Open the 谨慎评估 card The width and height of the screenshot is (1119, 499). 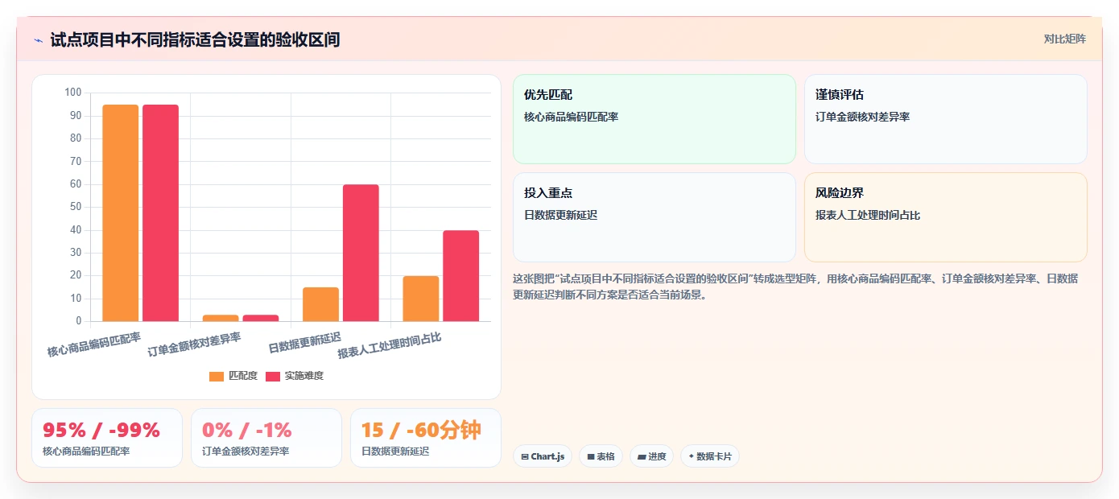pyautogui.click(x=945, y=119)
